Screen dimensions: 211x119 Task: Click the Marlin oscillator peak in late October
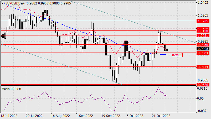pyautogui.click(x=158, y=88)
